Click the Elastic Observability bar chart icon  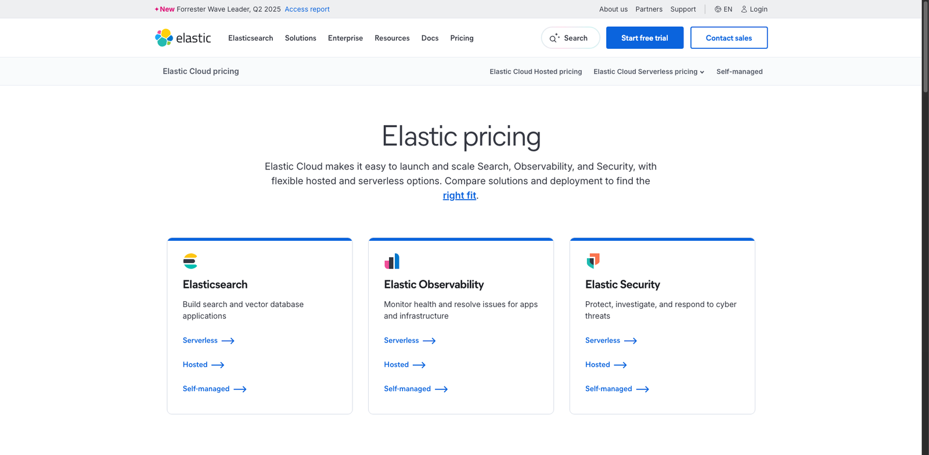coord(392,261)
